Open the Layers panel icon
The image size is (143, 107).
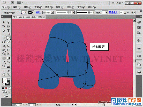[139, 72]
